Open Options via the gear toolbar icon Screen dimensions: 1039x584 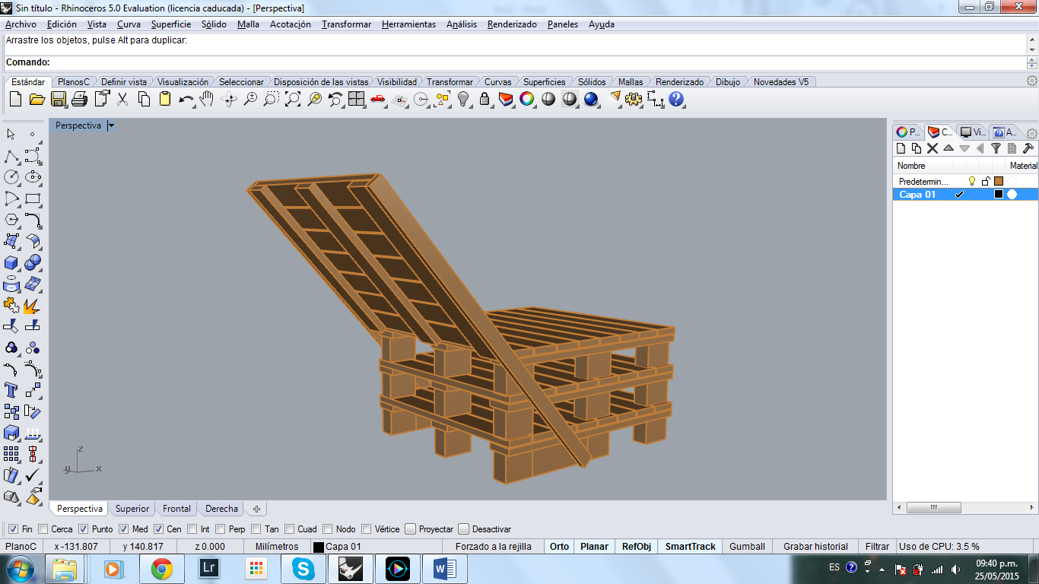[634, 99]
